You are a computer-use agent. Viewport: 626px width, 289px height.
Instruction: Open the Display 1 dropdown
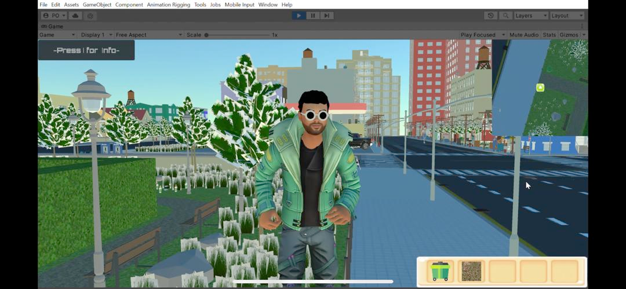point(96,35)
